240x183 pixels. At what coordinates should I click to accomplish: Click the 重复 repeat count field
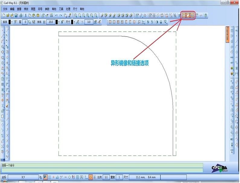point(119,177)
